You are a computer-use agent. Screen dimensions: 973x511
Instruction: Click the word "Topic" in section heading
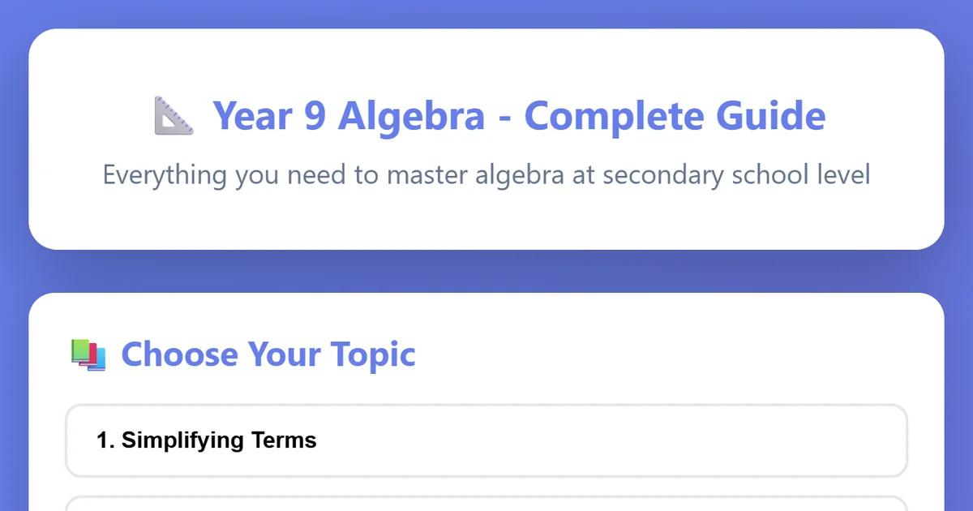[373, 355]
